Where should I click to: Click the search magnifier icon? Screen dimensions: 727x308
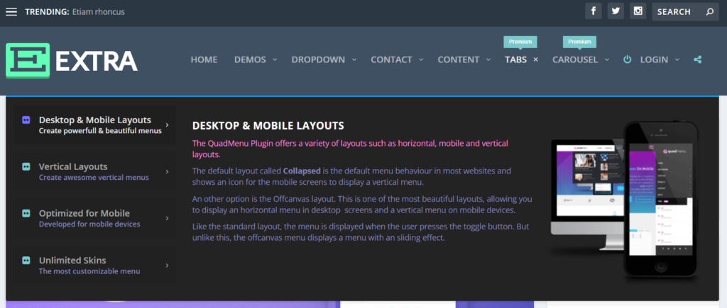coord(710,12)
